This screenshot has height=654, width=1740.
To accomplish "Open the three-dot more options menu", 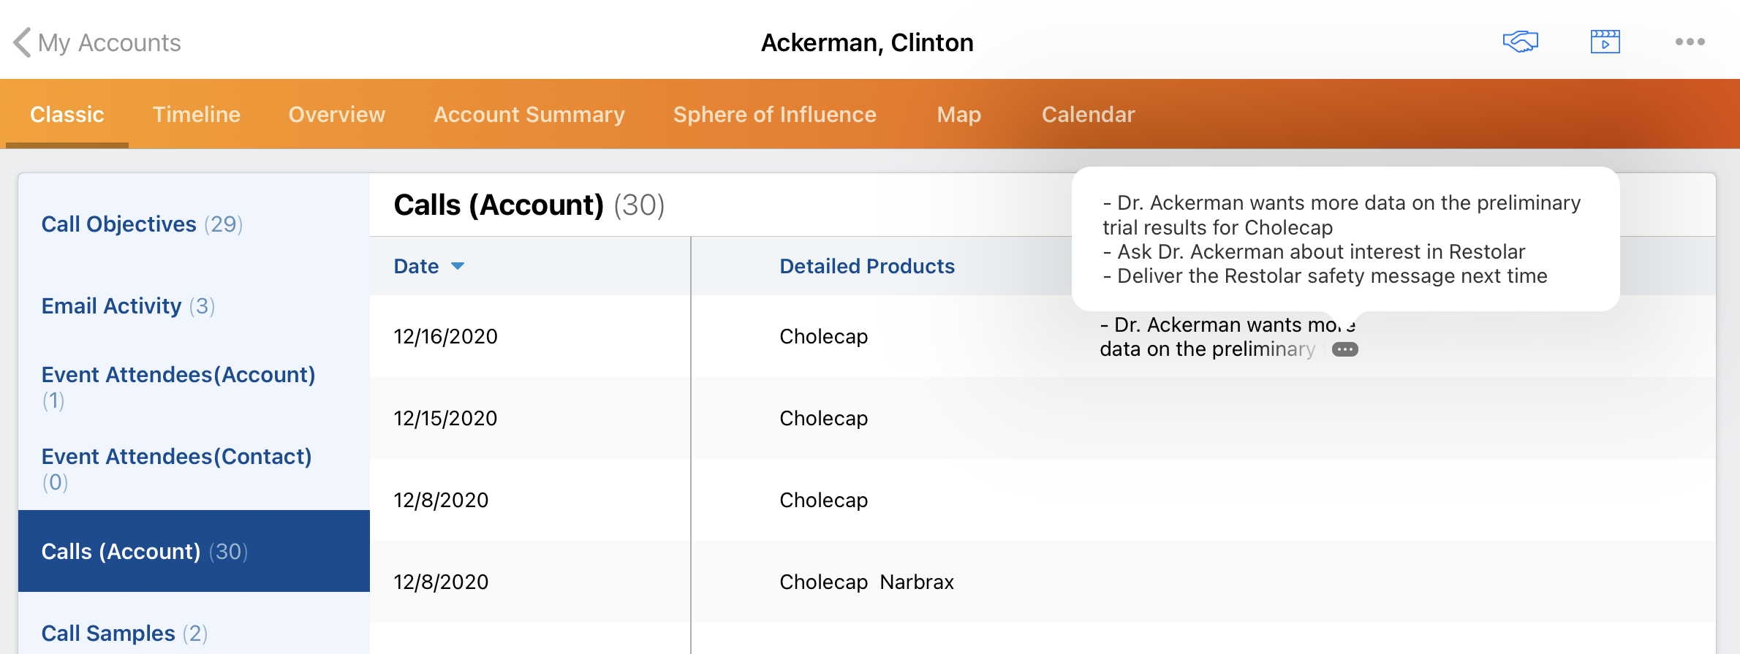I will pyautogui.click(x=1690, y=42).
